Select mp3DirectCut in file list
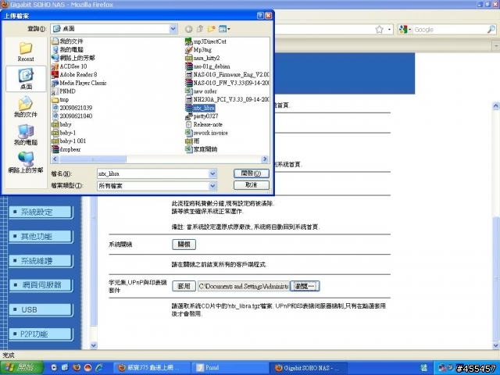The image size is (500, 375). click(x=205, y=41)
